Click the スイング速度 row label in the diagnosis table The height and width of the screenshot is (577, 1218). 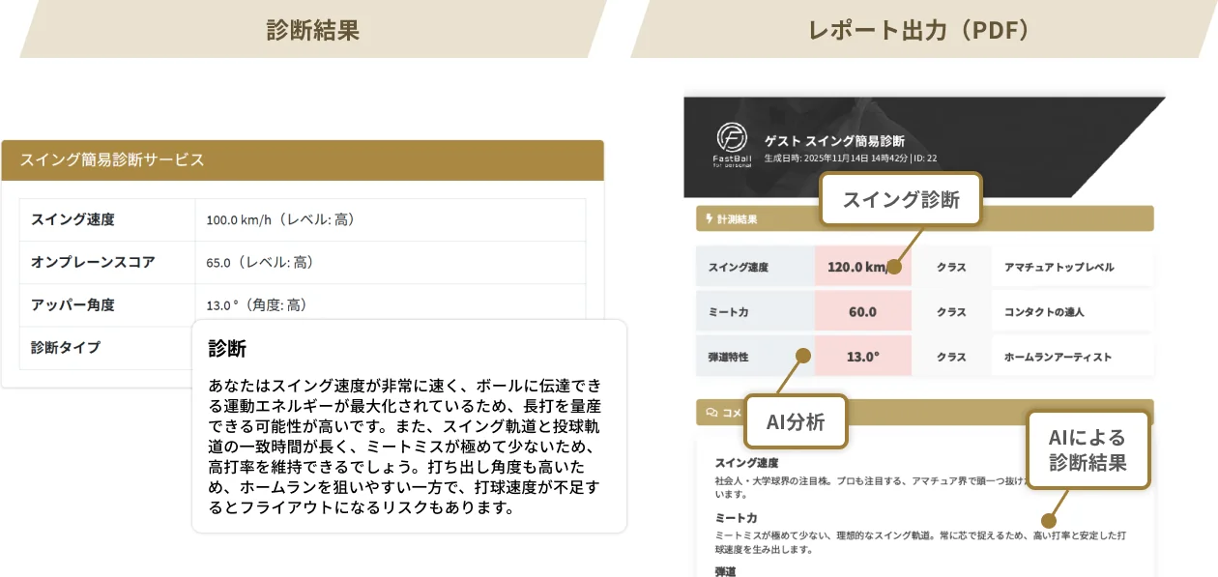[73, 219]
